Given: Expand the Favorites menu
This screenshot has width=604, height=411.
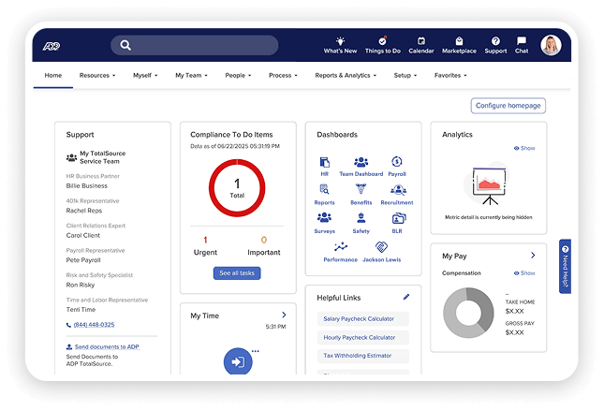Looking at the screenshot, I should (450, 76).
